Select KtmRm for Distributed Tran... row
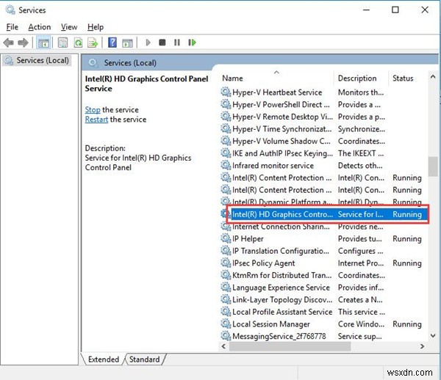This screenshot has width=441, height=380. [x=323, y=275]
